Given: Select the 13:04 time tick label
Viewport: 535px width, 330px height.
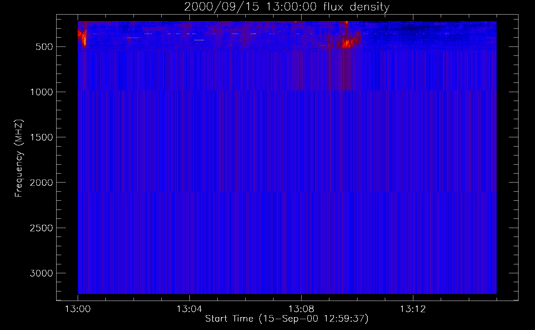Looking at the screenshot, I should (x=189, y=309).
